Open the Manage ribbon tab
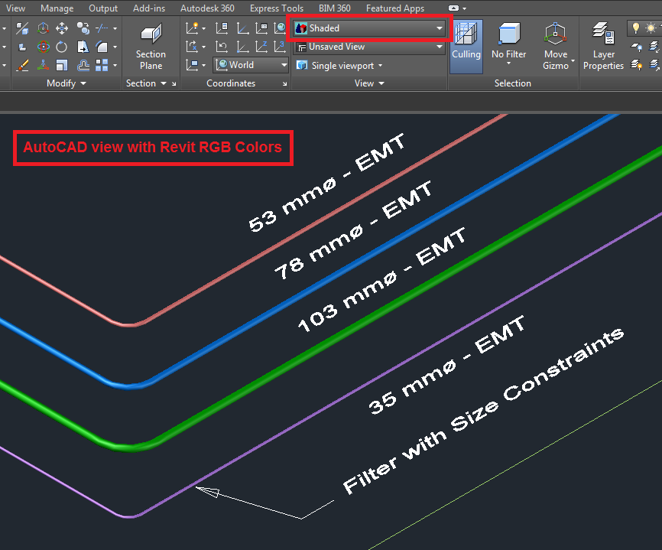 [x=57, y=8]
